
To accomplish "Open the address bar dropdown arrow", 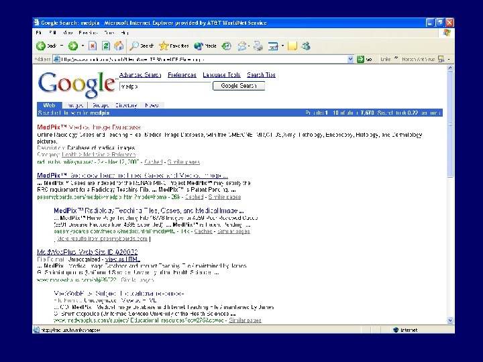I will 350,59.
